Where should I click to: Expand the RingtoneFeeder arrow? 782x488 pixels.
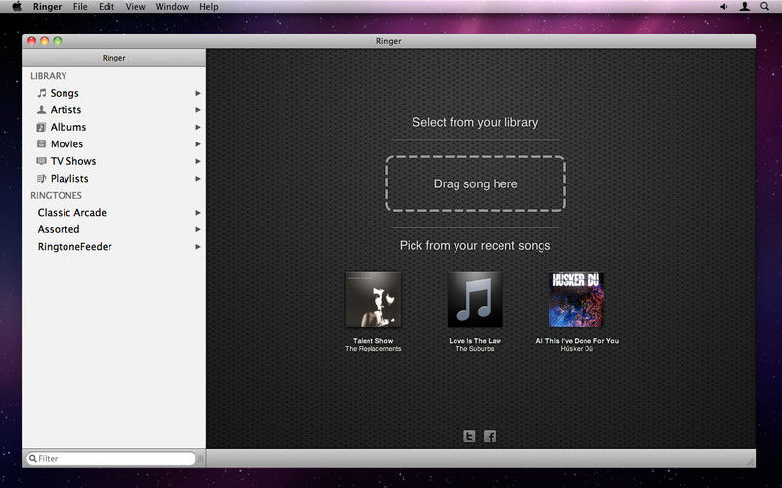198,247
